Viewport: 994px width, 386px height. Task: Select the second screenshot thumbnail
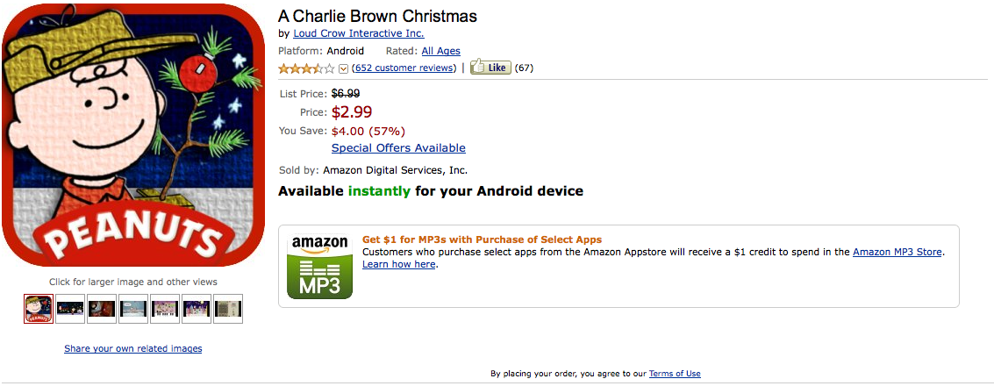70,309
